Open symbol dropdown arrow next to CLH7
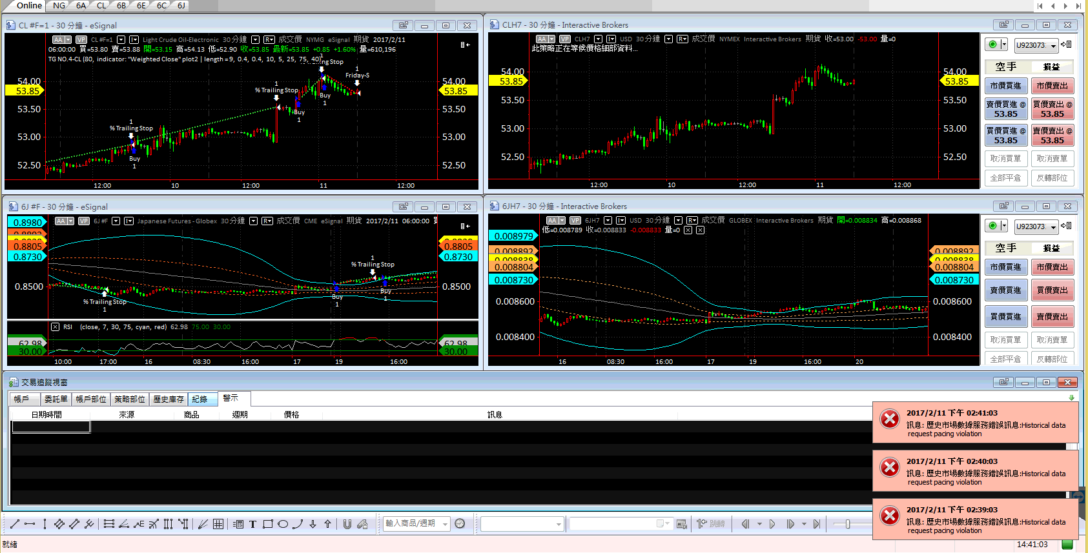Image resolution: width=1088 pixels, height=553 pixels. (x=599, y=39)
